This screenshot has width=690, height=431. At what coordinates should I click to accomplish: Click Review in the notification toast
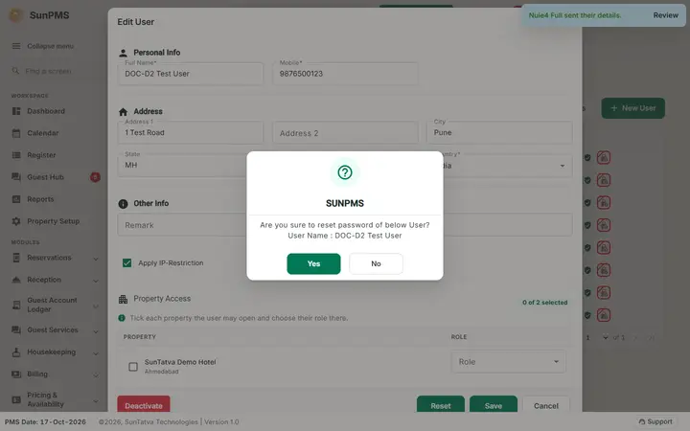coord(665,15)
